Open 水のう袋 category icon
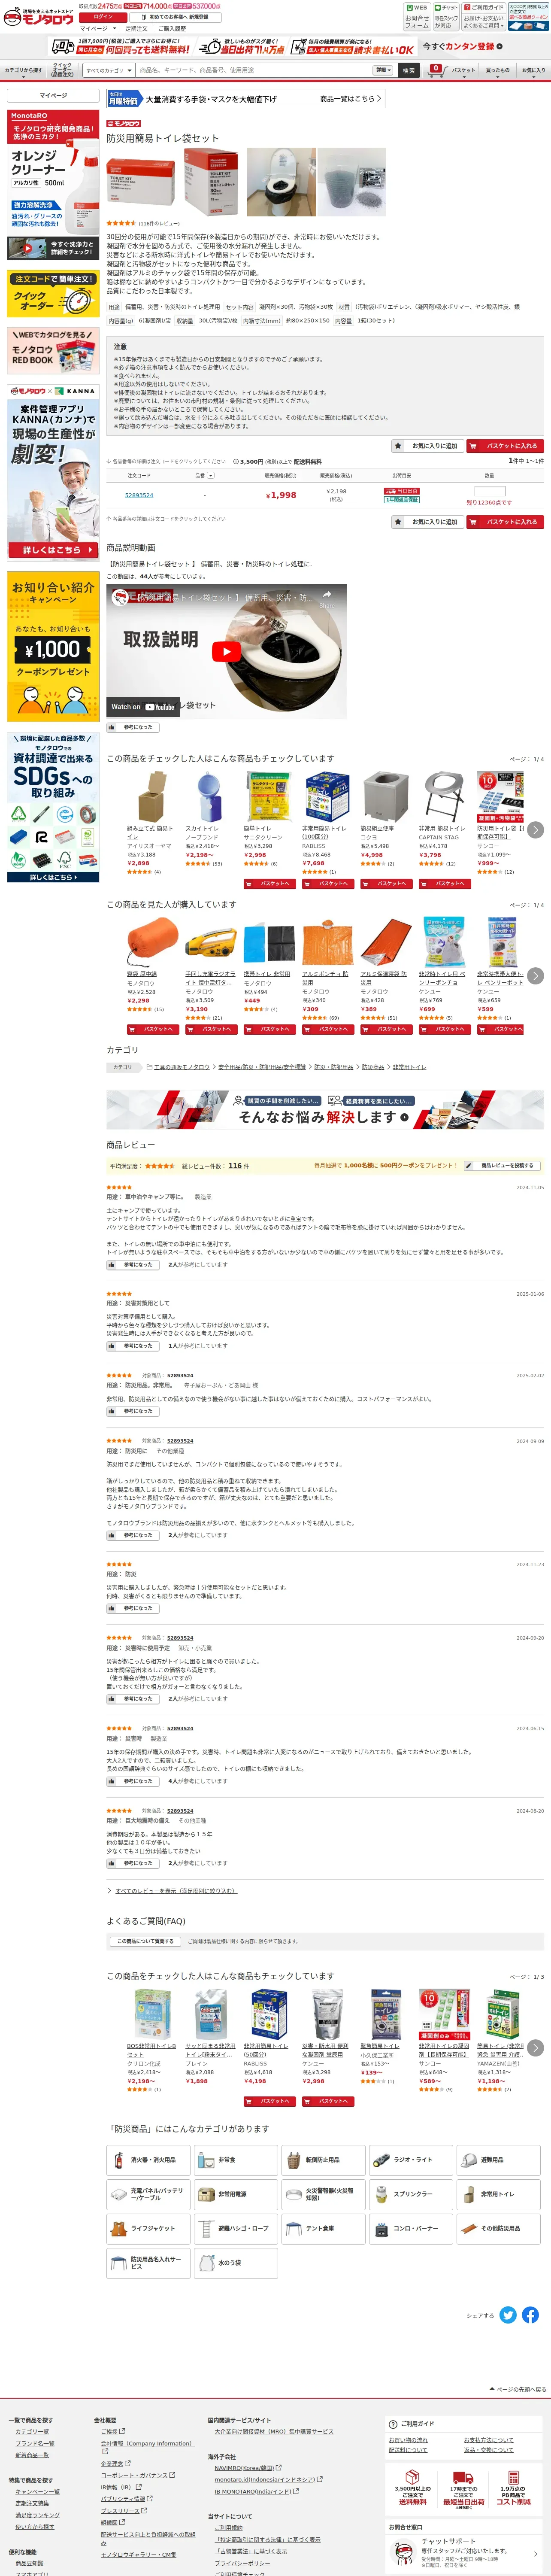This screenshot has height=2576, width=551. 235,2262
